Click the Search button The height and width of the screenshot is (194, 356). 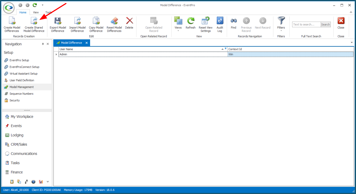click(x=326, y=24)
